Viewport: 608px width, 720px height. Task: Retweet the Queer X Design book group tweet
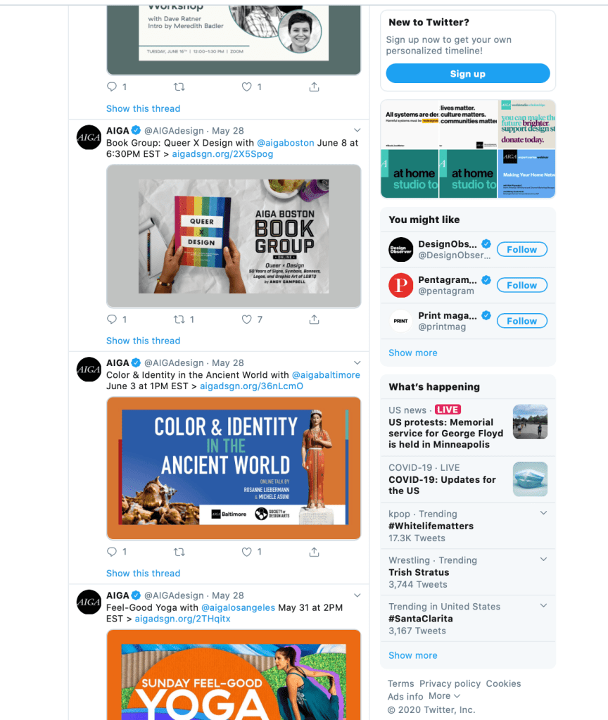pos(179,320)
